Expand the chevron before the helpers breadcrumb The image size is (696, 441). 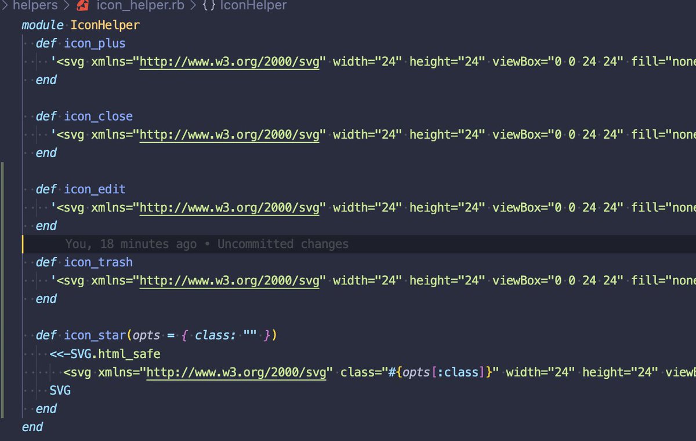click(5, 6)
